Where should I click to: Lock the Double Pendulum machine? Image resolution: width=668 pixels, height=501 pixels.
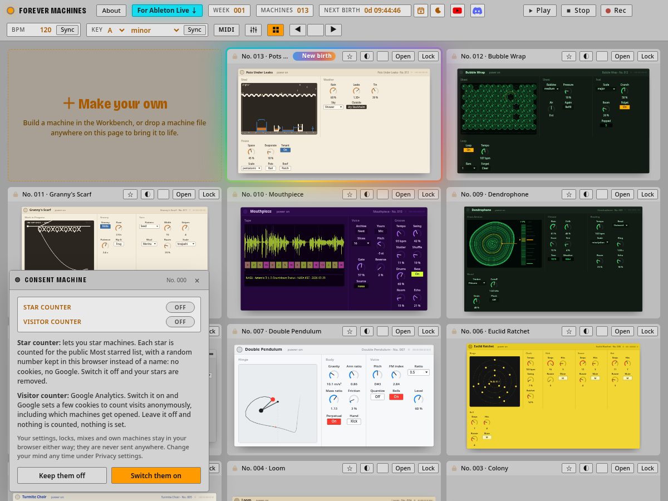click(x=428, y=331)
